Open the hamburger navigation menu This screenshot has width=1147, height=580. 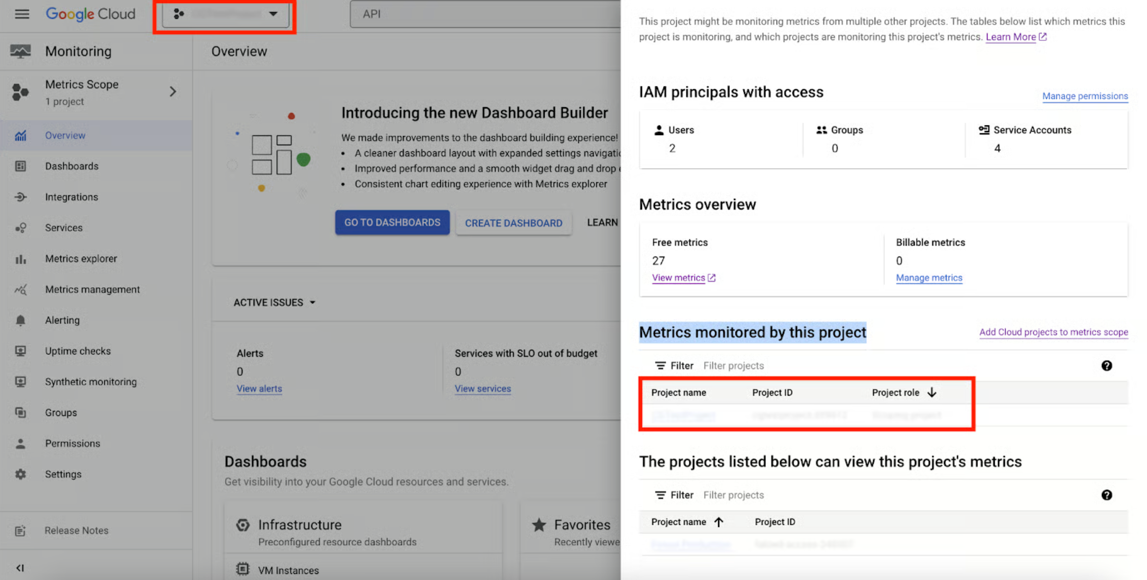click(x=22, y=14)
